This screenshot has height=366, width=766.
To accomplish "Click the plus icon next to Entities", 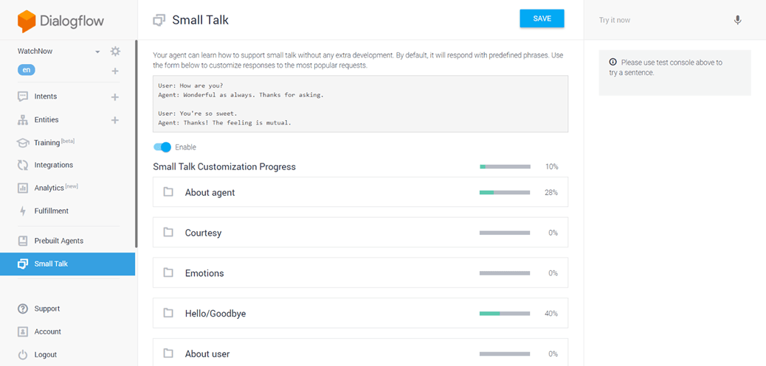I will pyautogui.click(x=115, y=120).
